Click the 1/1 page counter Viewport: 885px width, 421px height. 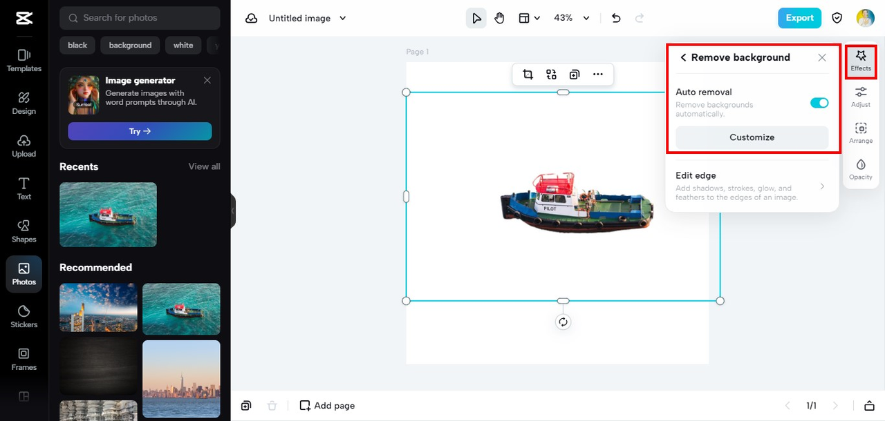[811, 406]
